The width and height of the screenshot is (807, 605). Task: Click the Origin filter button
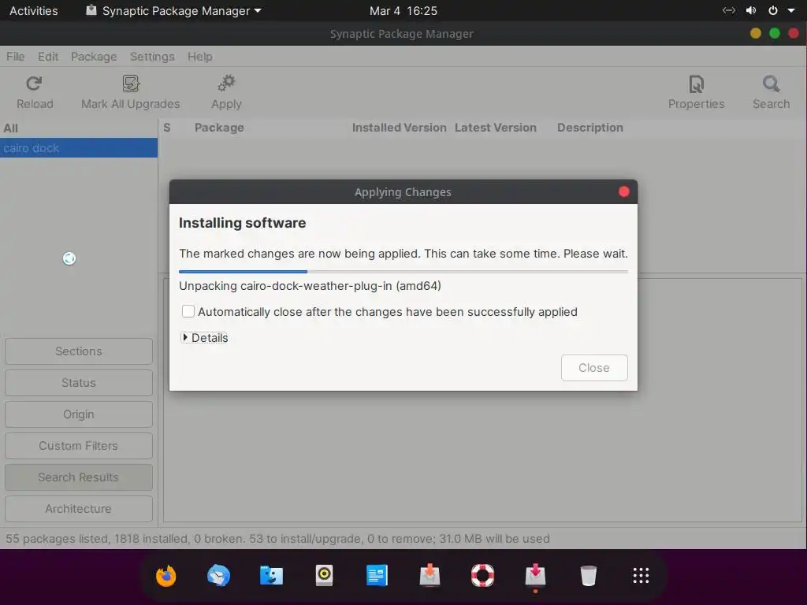(x=79, y=414)
